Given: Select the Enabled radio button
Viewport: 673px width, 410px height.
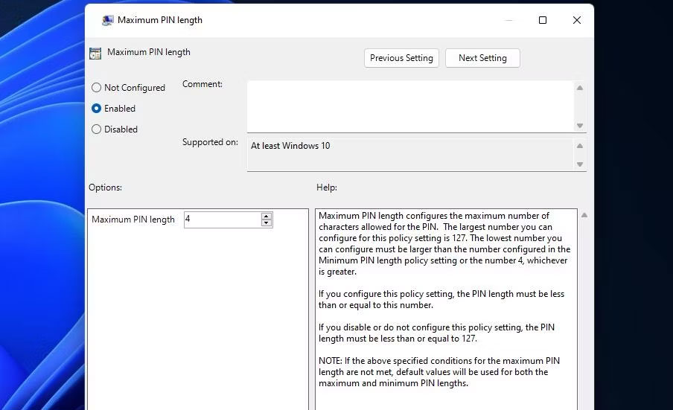Looking at the screenshot, I should 96,109.
